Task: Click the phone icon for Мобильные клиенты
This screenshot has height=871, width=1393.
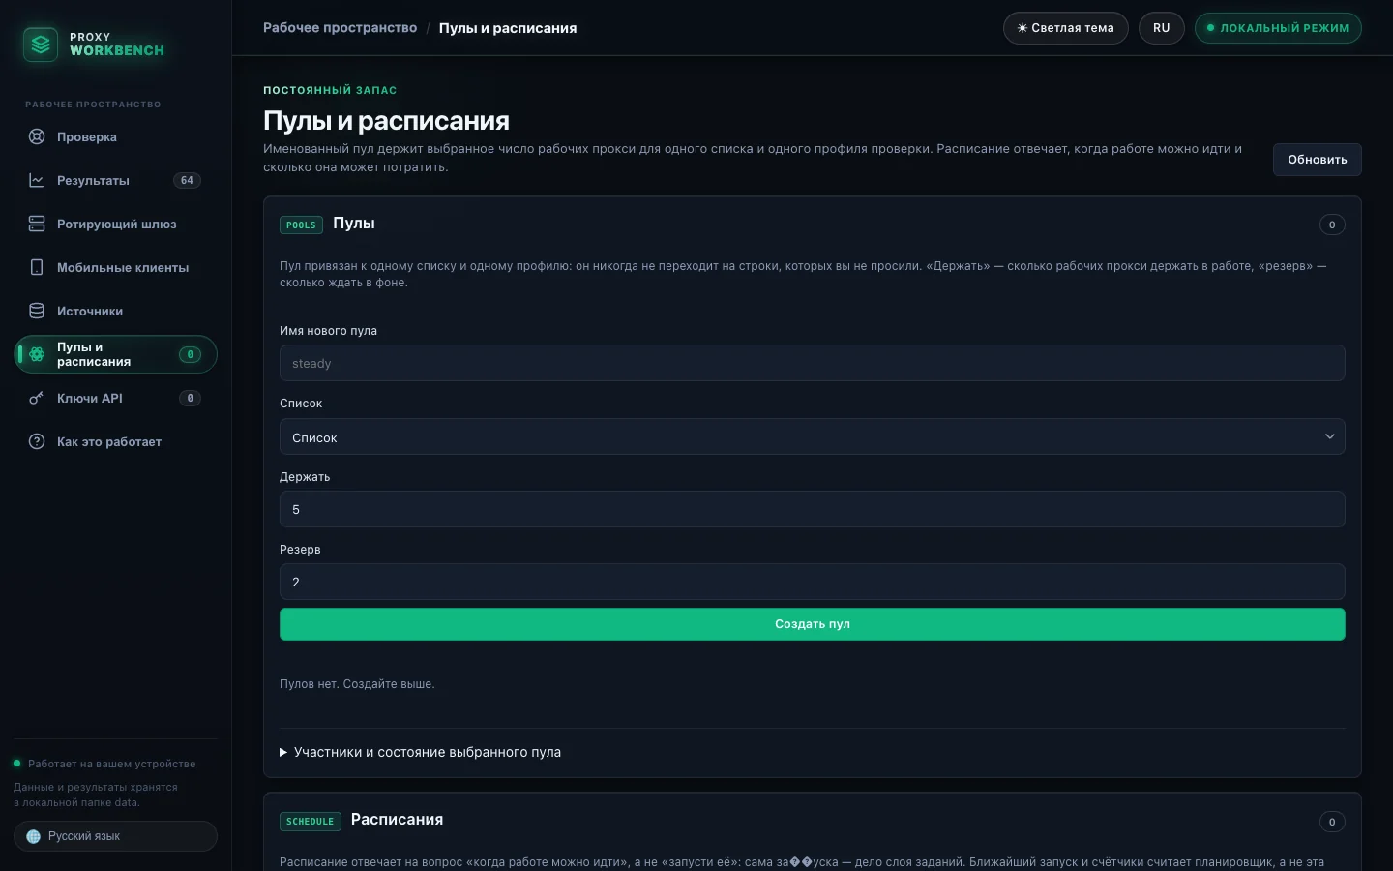Action: coord(37,267)
